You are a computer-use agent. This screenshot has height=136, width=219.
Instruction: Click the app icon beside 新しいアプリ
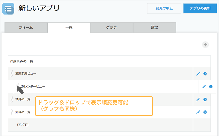[x=8, y=8]
